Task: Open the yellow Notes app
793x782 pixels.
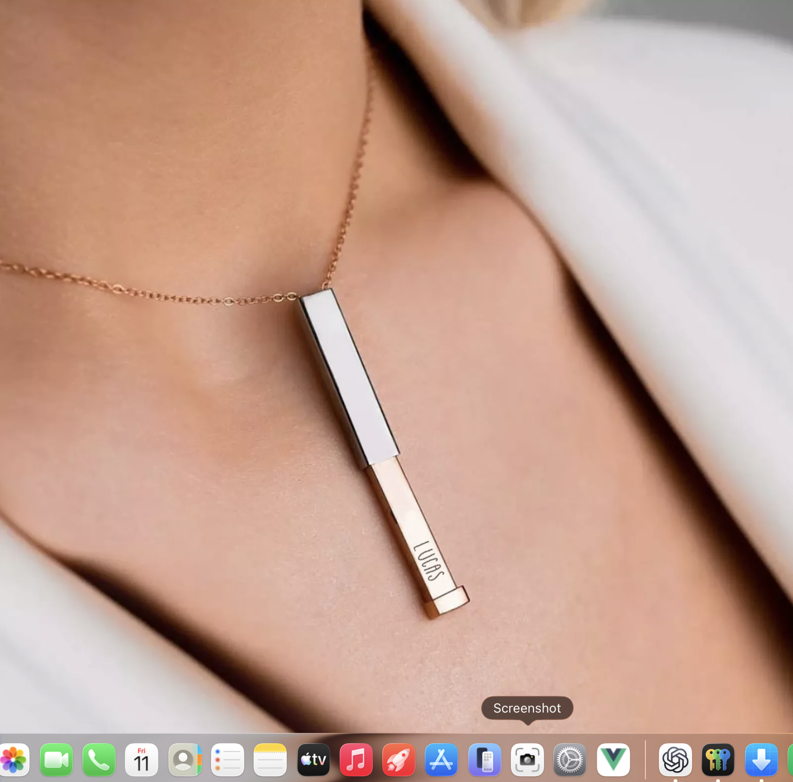Action: (x=270, y=760)
